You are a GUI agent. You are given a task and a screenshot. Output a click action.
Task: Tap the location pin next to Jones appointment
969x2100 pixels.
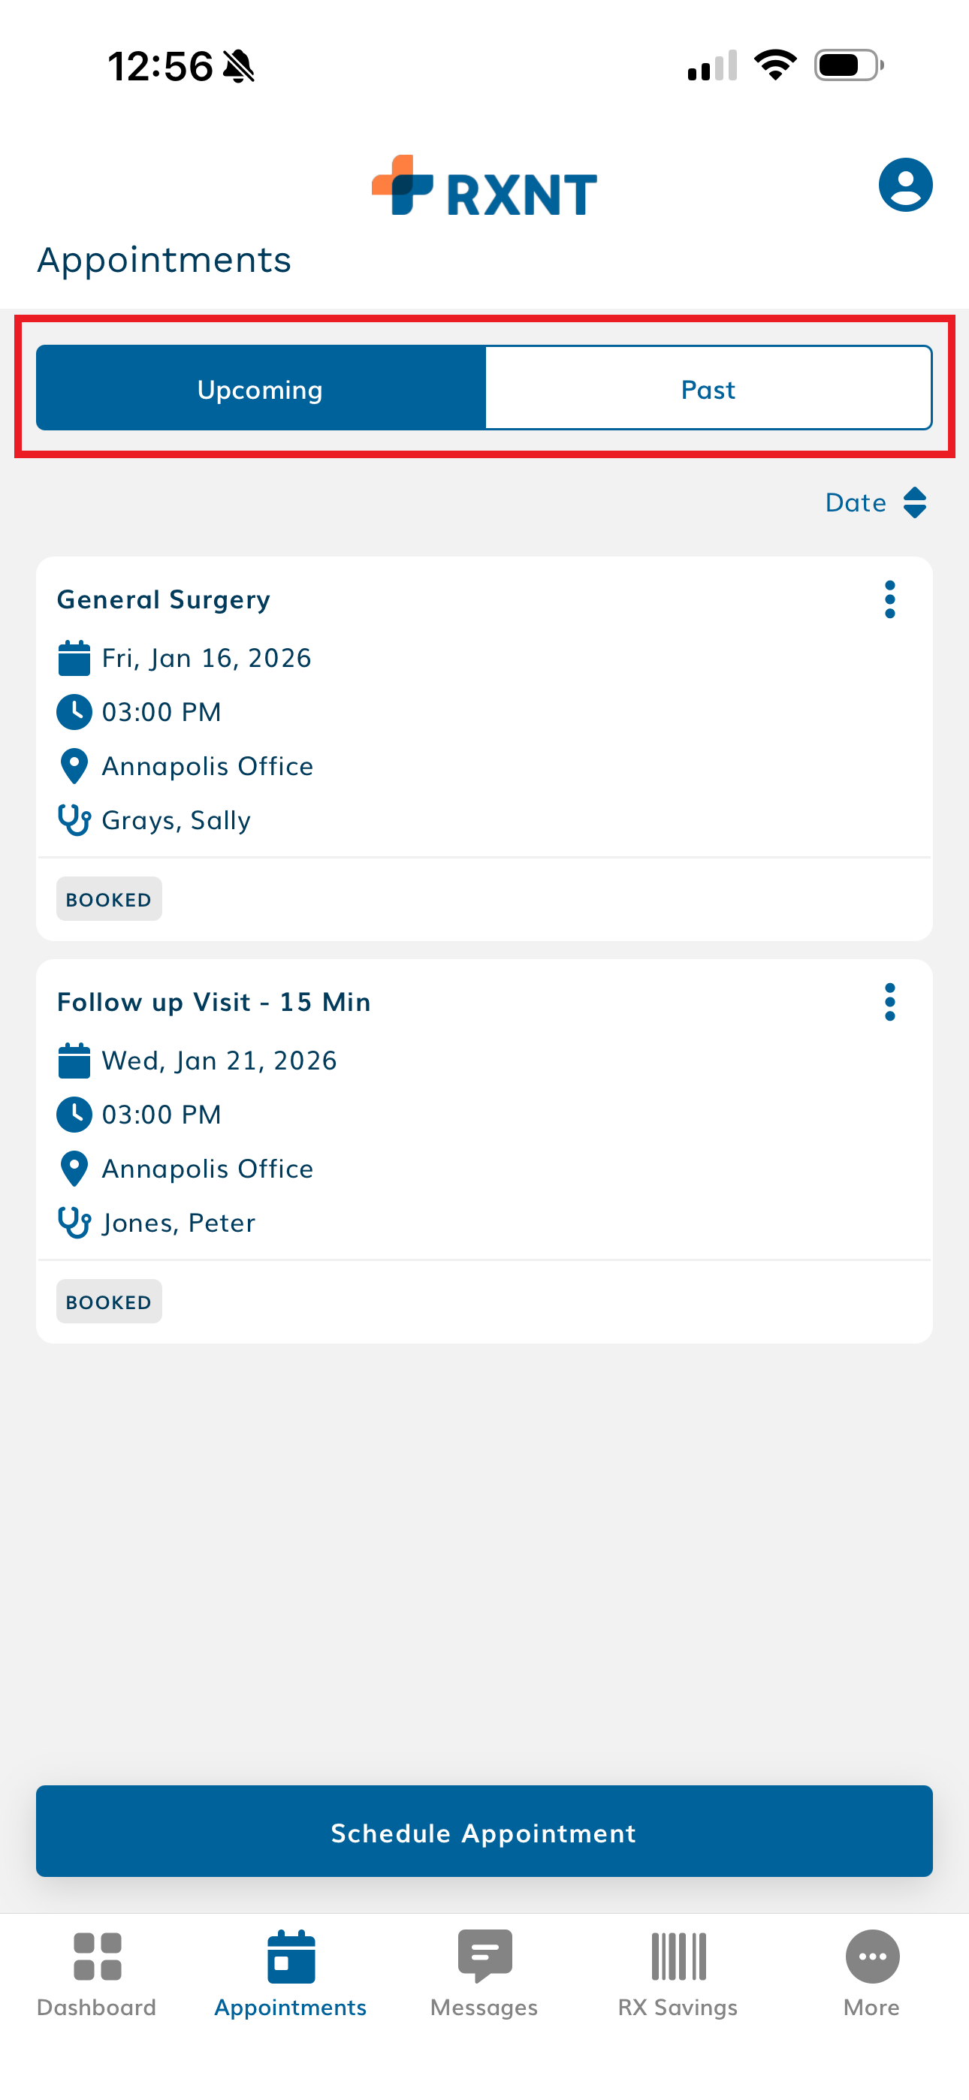tap(74, 1168)
